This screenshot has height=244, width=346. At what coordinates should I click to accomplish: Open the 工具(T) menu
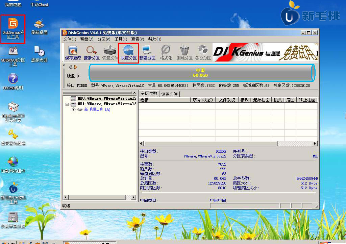pos(121,39)
